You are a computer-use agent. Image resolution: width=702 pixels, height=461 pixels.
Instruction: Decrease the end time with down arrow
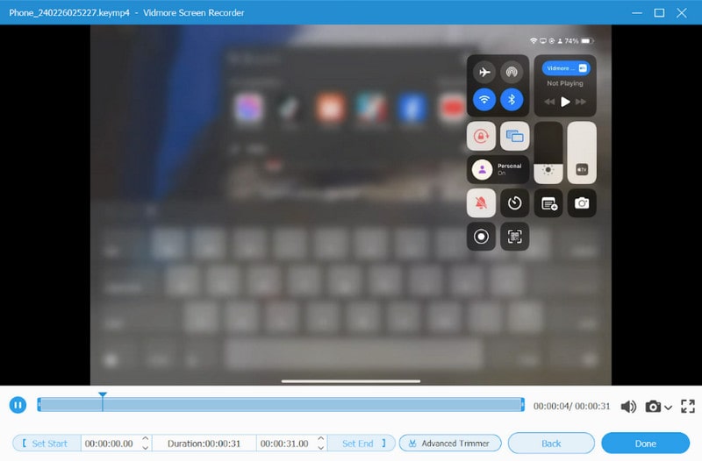click(x=321, y=448)
